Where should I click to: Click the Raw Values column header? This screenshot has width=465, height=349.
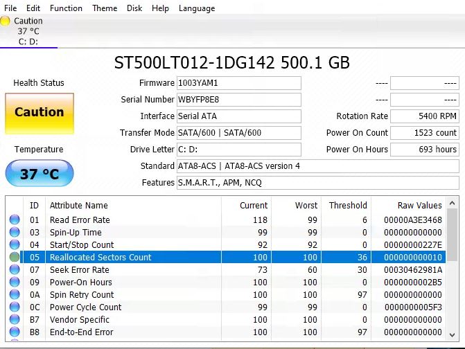tap(419, 206)
